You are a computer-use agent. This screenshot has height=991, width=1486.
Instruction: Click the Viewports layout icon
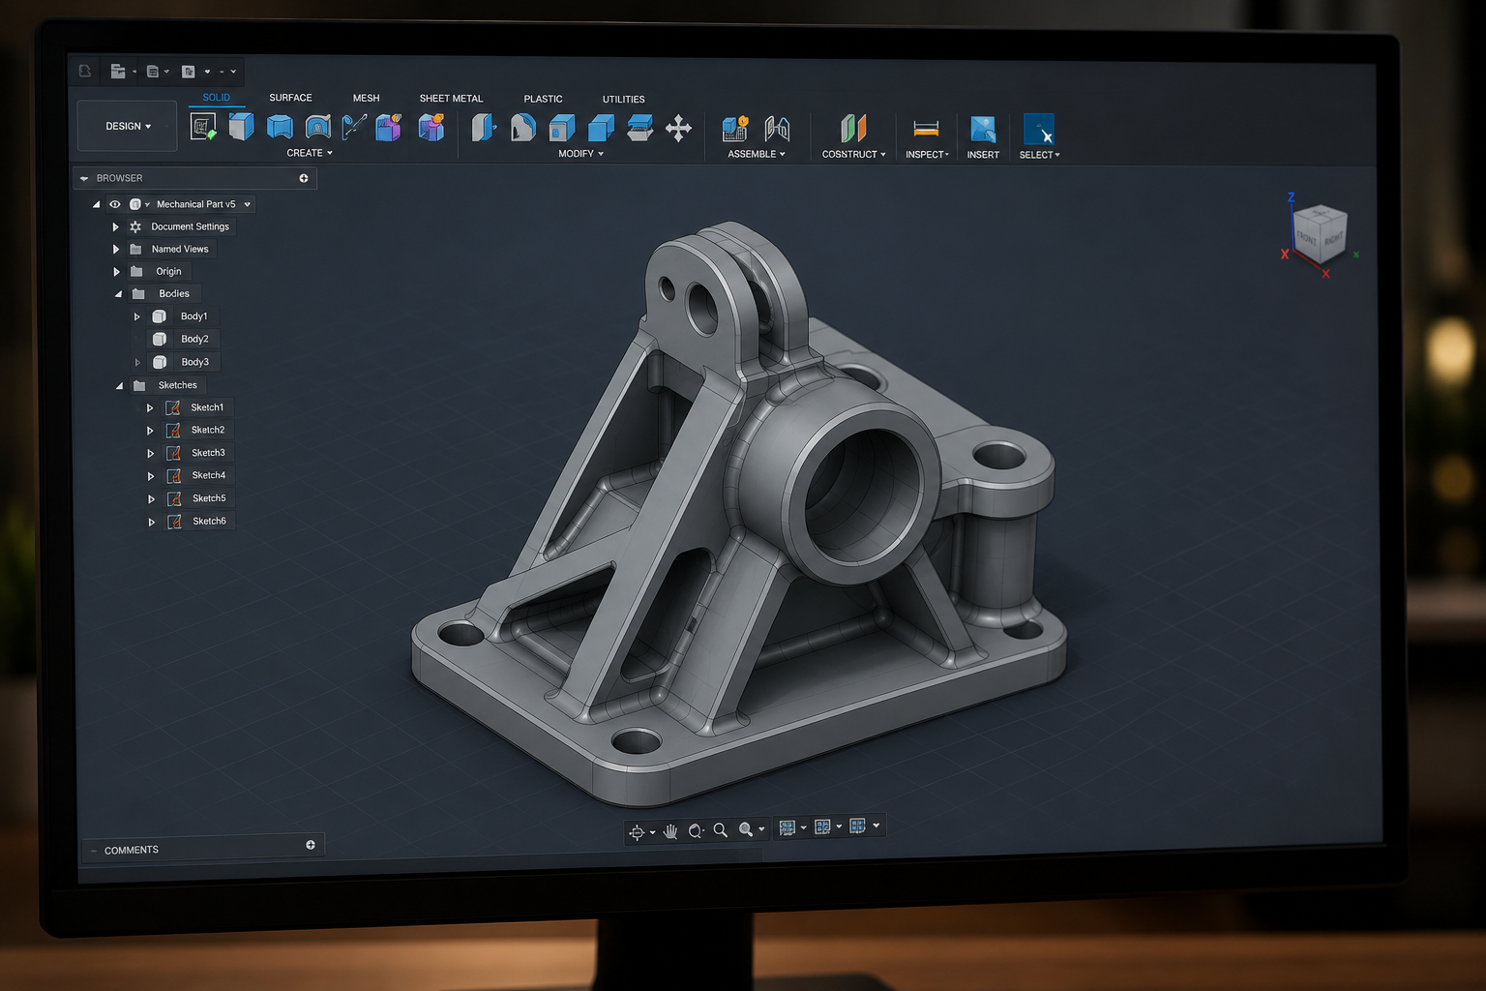[857, 826]
